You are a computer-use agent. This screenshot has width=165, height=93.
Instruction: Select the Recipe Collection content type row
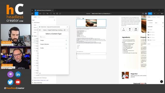pyautogui.click(x=53, y=44)
